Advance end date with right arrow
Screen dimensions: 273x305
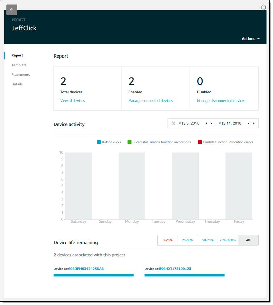click(254, 123)
